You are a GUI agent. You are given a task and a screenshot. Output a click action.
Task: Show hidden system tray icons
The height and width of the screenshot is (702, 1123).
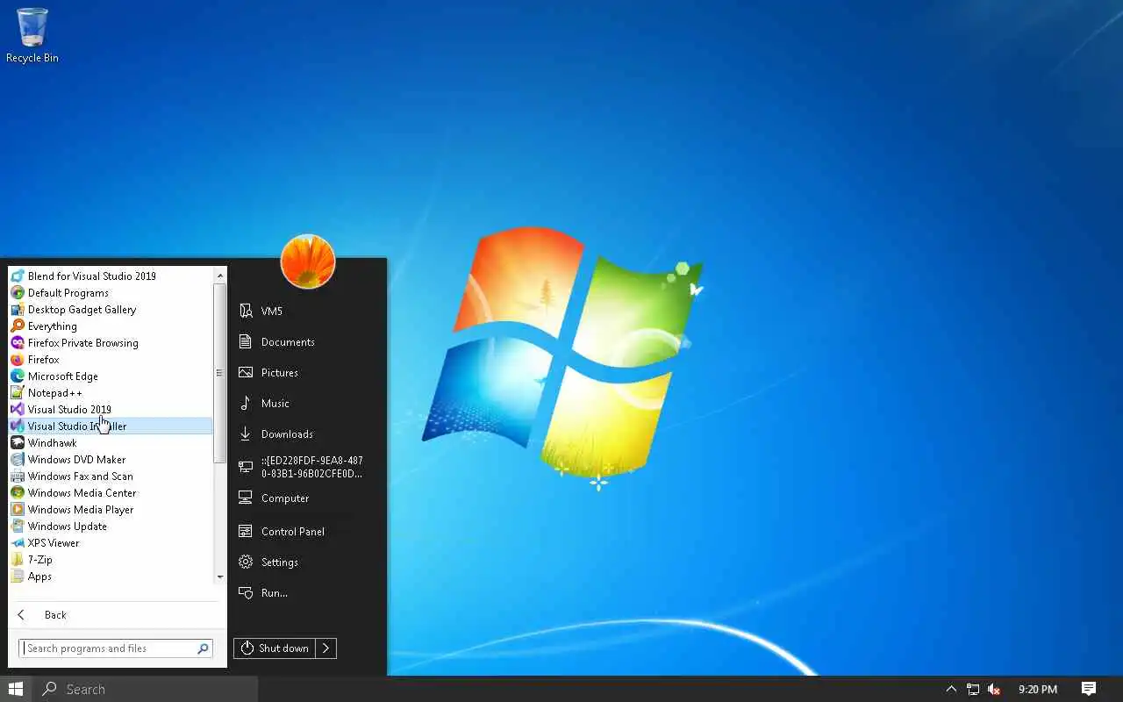[951, 689]
